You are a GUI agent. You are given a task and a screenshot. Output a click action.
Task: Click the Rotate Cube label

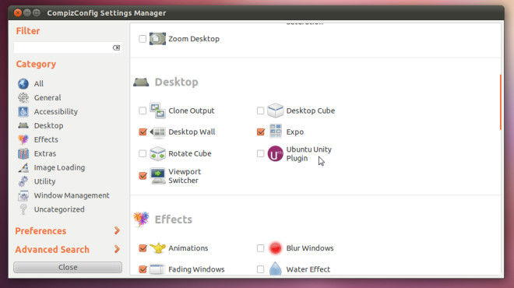pos(190,153)
